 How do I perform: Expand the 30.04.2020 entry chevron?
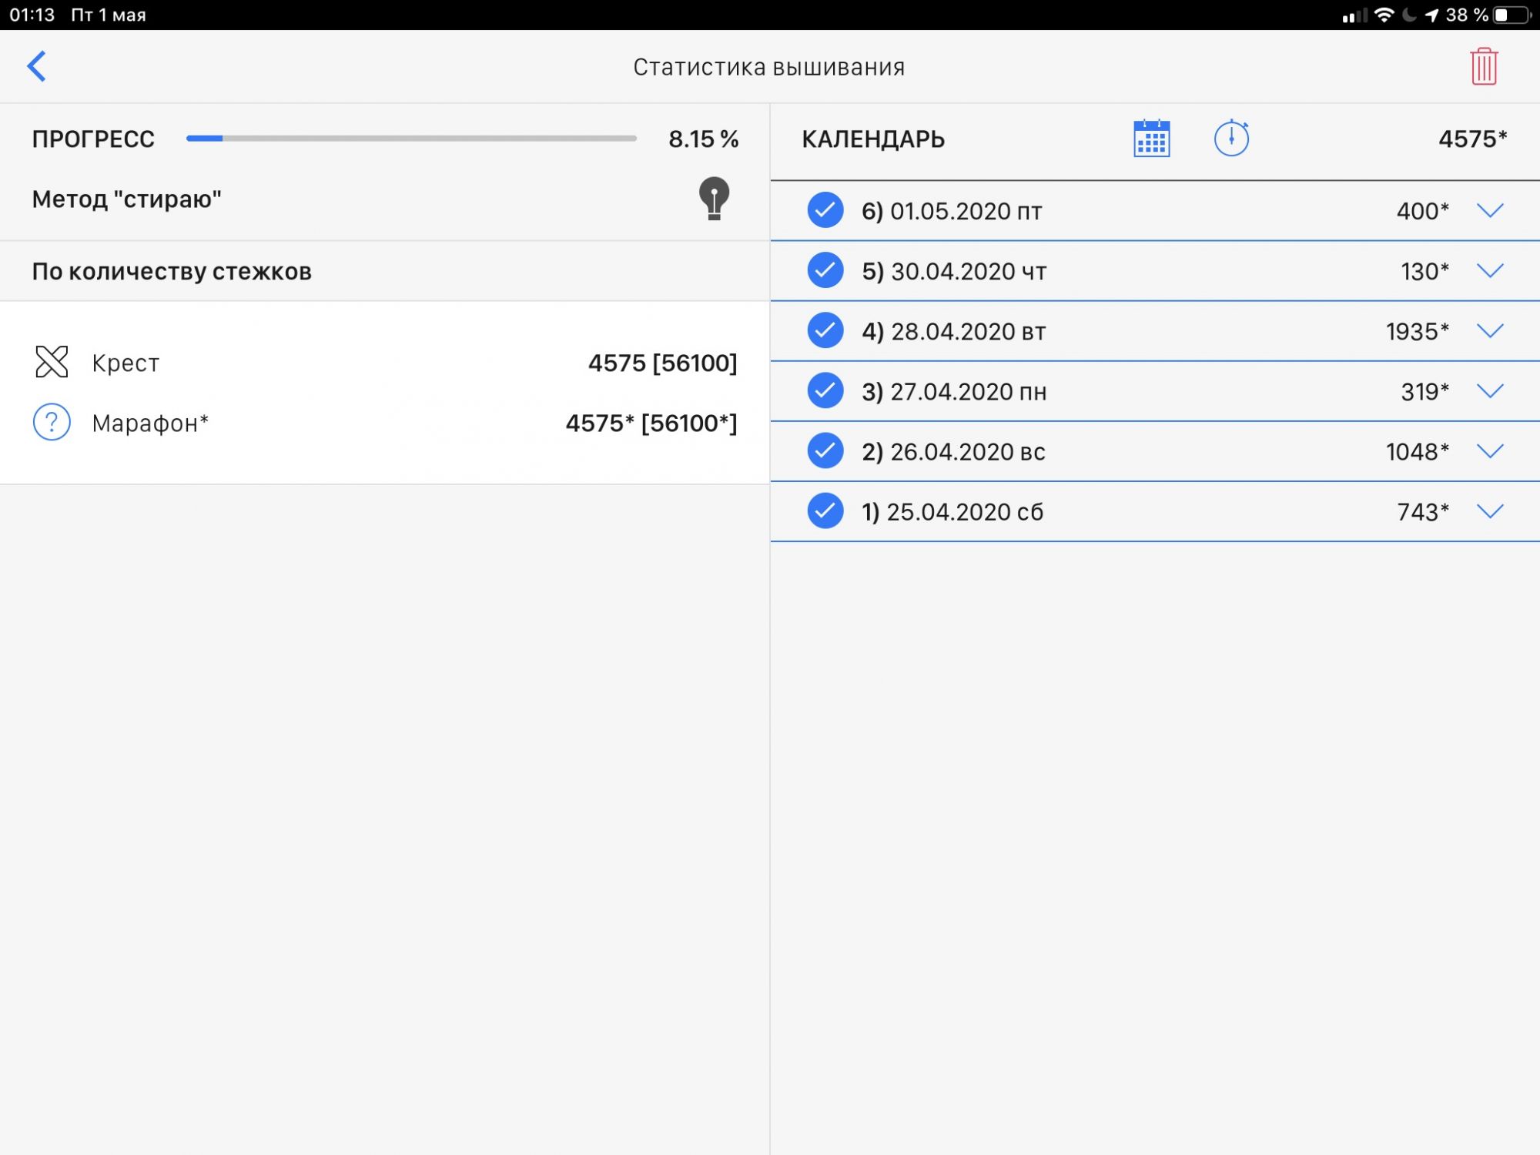click(1490, 270)
